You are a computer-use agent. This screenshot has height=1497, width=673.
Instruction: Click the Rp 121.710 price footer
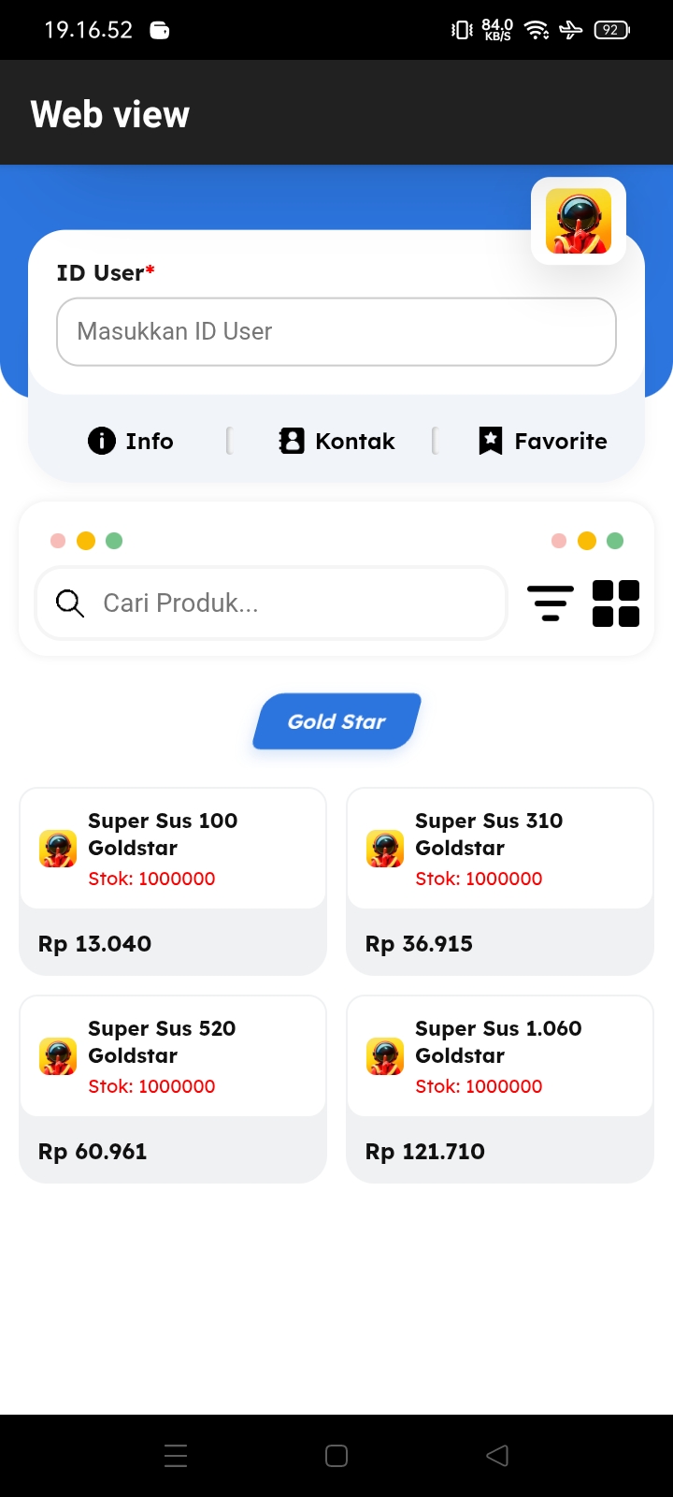click(500, 1151)
